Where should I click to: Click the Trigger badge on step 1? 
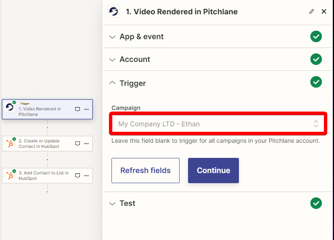[25, 104]
